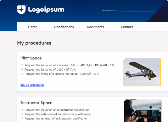This screenshot has height=122, width=168.
Task: Choose Request the extension of an instructor qualification
Action: [58, 114]
